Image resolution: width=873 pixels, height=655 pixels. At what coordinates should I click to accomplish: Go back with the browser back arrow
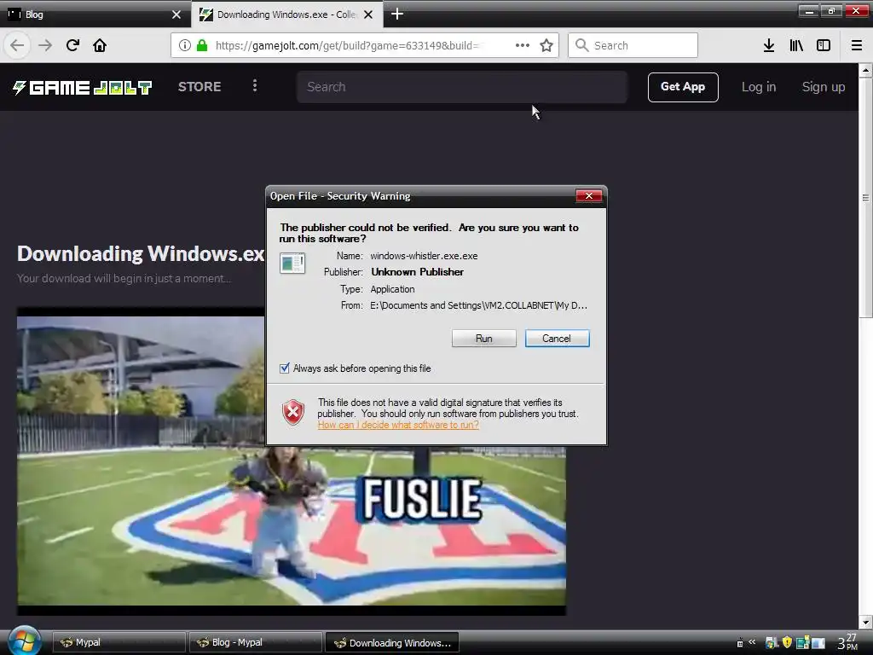[17, 45]
